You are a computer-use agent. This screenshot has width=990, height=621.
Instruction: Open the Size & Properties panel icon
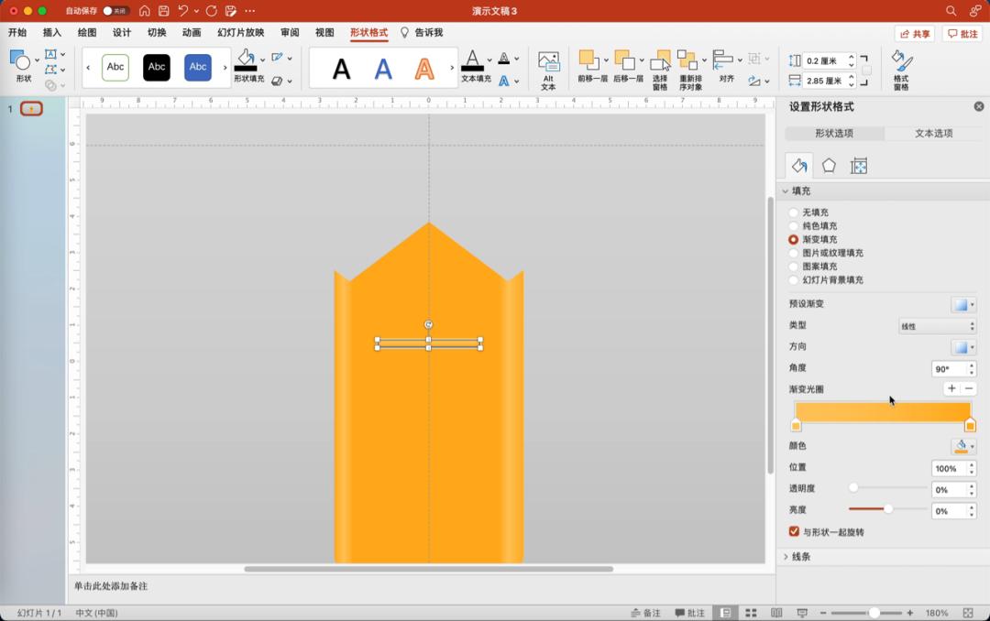[859, 166]
